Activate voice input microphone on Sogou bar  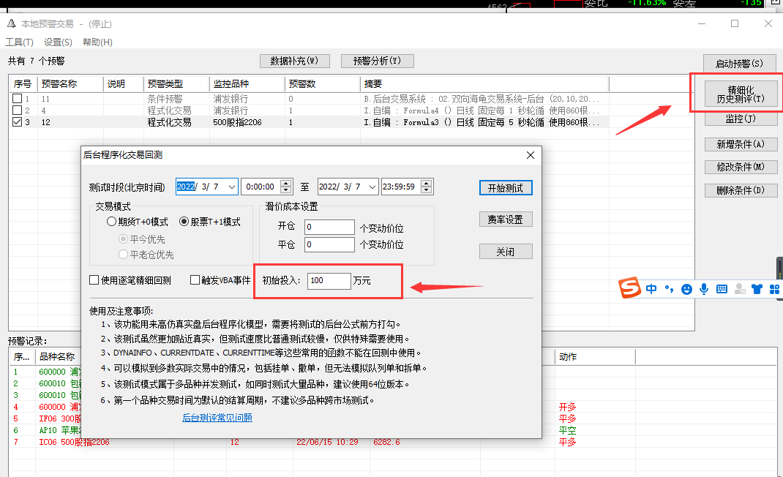pyautogui.click(x=703, y=289)
